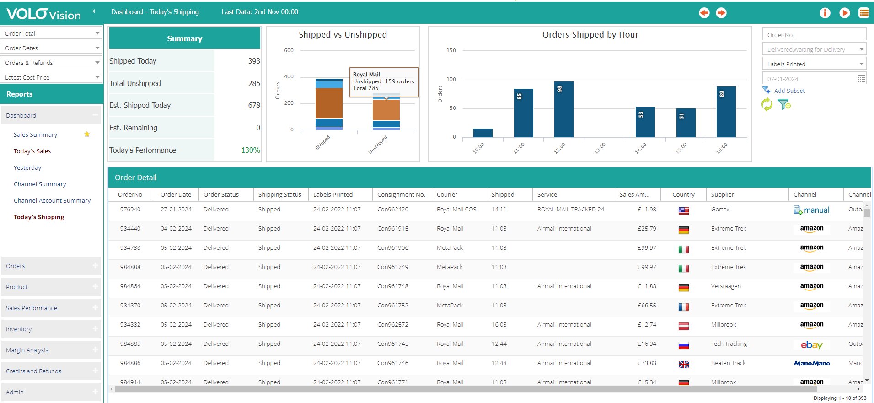Select Today's Sales in the sidebar
The image size is (874, 403).
32,151
